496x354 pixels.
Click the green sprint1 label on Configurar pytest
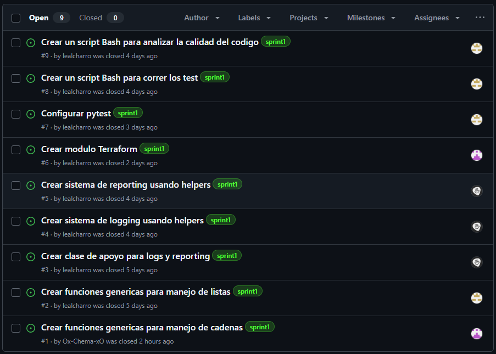click(x=128, y=113)
